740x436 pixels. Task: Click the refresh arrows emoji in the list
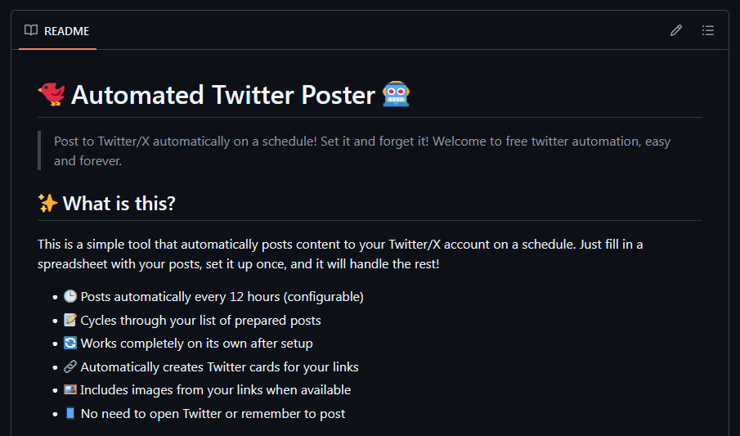[x=70, y=344]
